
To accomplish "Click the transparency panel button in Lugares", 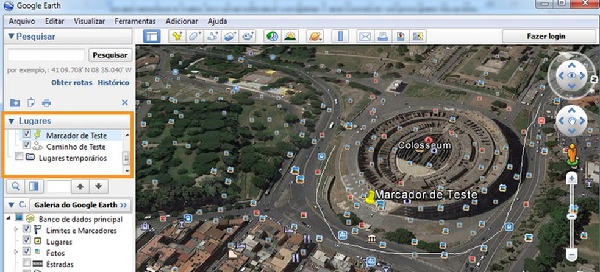I will pyautogui.click(x=34, y=186).
